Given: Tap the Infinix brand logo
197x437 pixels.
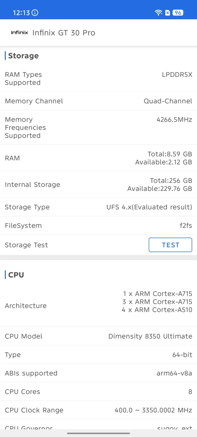Looking at the screenshot, I should click(19, 32).
